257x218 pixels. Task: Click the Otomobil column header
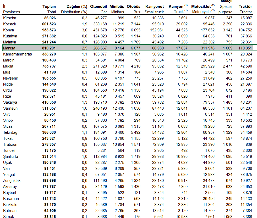[98, 7]
